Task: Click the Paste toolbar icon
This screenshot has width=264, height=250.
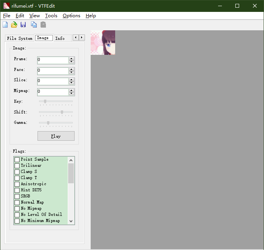Action: click(x=43, y=25)
